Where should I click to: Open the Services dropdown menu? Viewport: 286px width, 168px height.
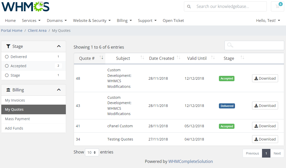click(x=31, y=21)
